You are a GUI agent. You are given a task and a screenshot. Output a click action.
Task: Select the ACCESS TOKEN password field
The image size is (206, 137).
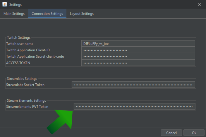point(138,63)
